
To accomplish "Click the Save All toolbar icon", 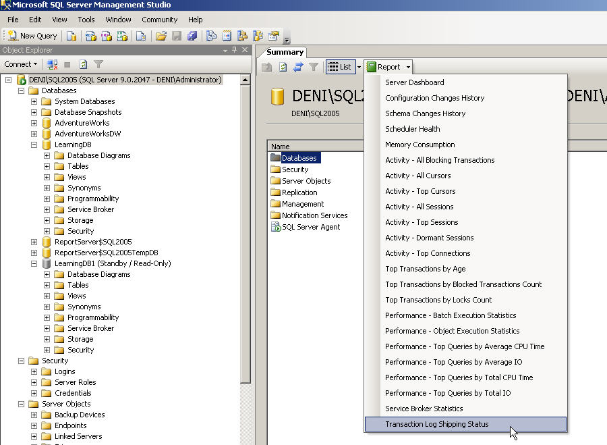I will click(x=192, y=36).
